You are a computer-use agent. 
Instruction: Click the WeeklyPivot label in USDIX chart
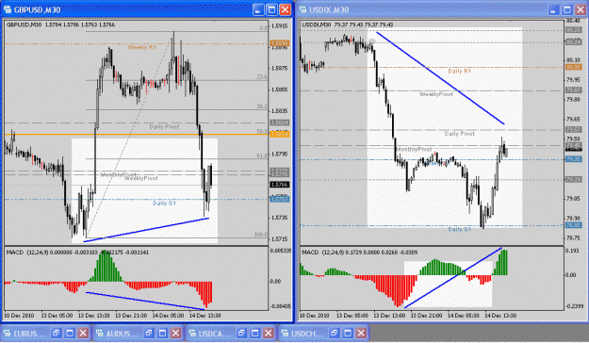(x=436, y=94)
